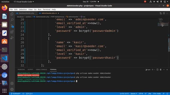
Task: Open the feedback icon in the status bar
Action: point(164,94)
